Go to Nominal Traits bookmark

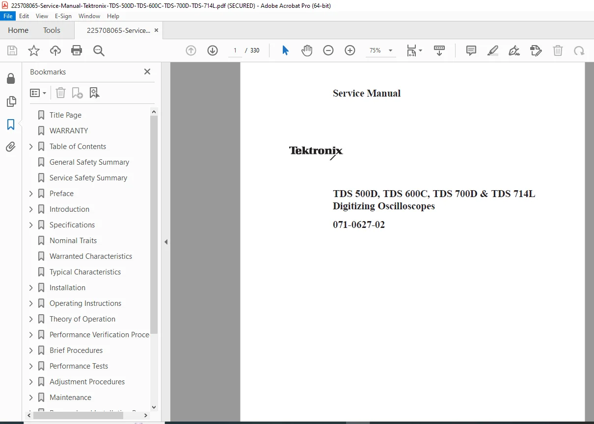click(x=73, y=241)
